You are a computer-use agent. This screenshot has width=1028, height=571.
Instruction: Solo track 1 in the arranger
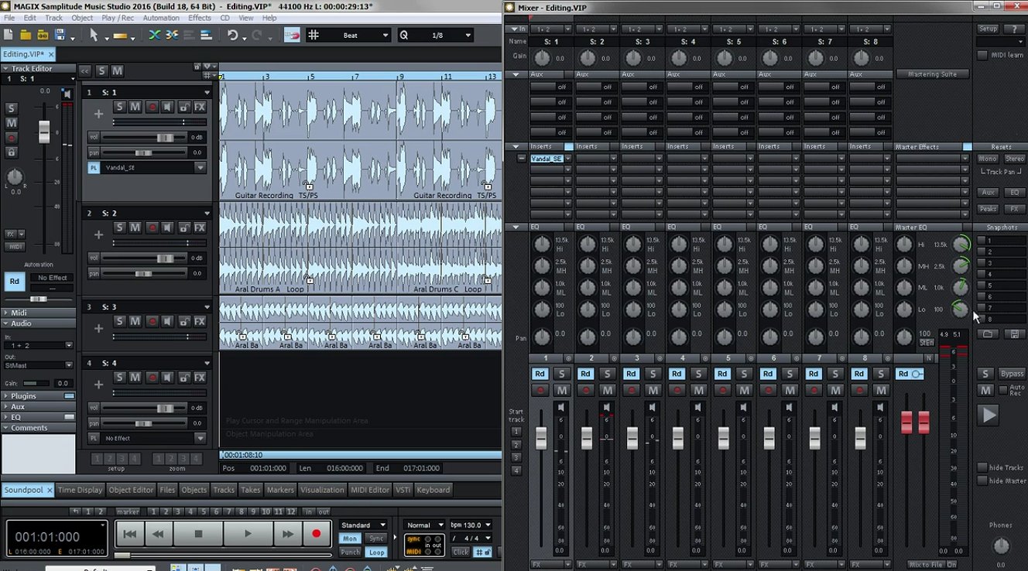pyautogui.click(x=120, y=107)
